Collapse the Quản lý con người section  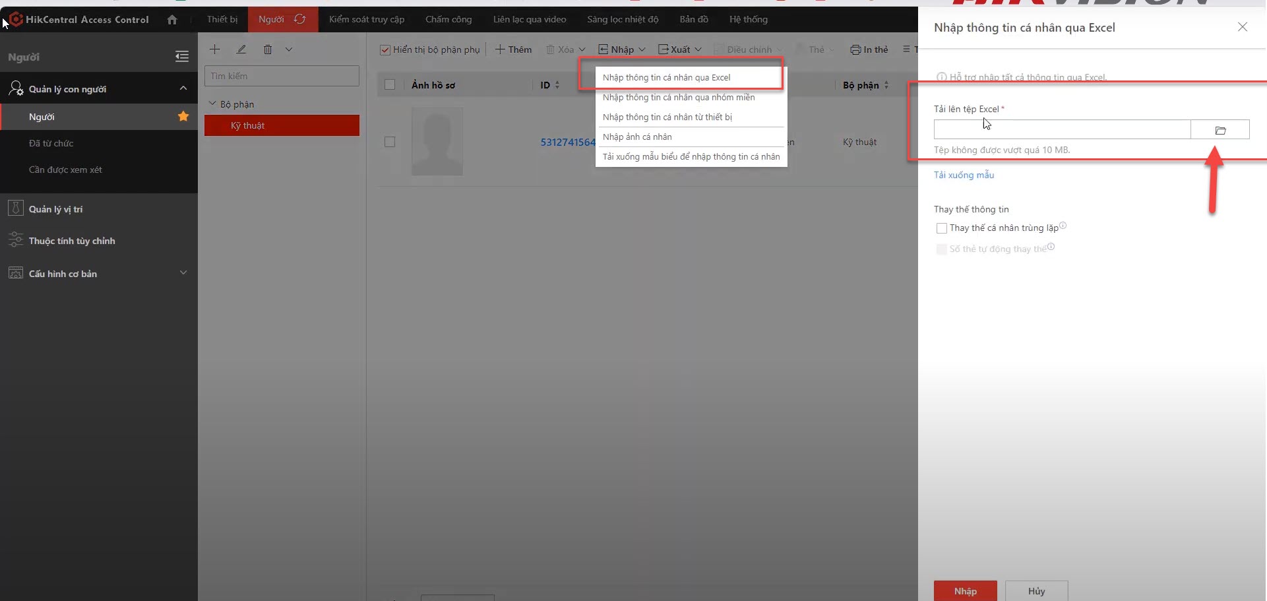pos(183,88)
